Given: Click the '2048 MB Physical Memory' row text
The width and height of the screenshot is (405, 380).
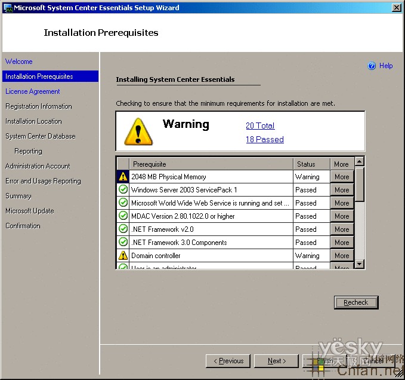Looking at the screenshot, I should (x=169, y=177).
